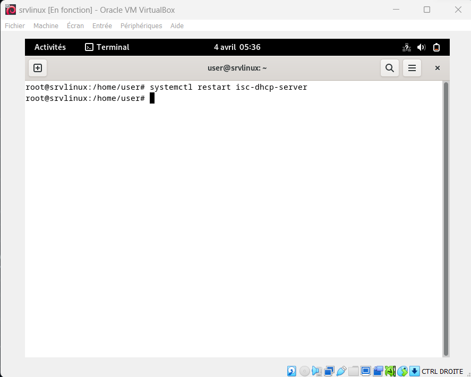Click the hard disk activity status icon

pos(292,371)
